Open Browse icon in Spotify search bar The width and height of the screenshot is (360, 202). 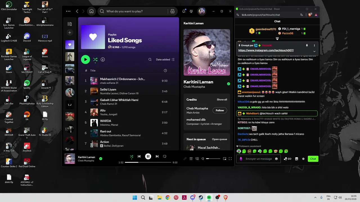[172, 11]
